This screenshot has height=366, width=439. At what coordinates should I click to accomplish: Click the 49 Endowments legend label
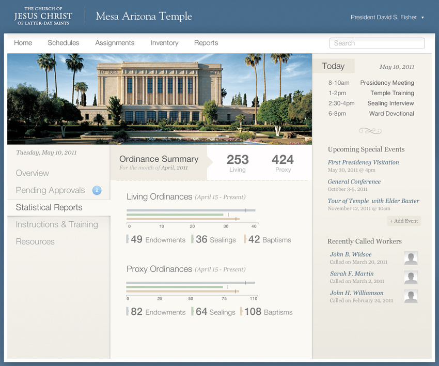pos(158,239)
